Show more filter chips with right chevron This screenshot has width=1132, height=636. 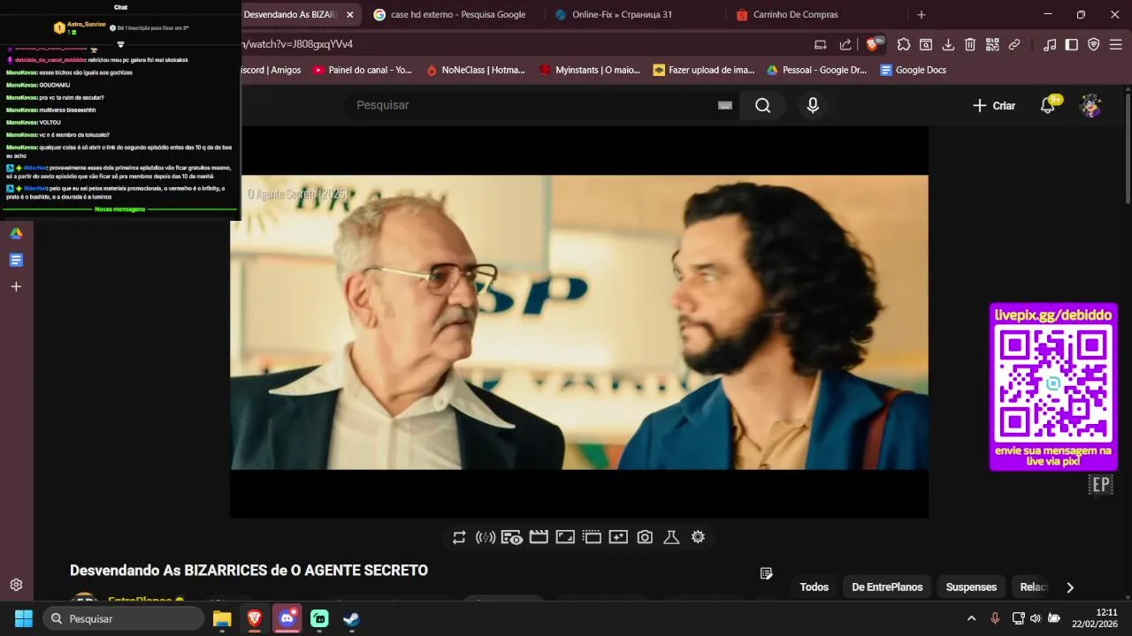(1070, 587)
